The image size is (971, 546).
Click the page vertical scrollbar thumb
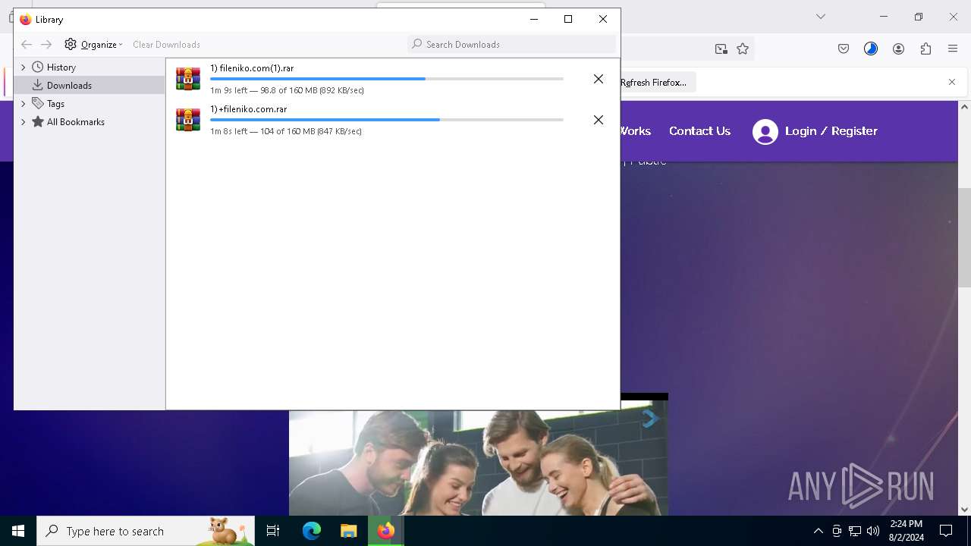point(964,237)
